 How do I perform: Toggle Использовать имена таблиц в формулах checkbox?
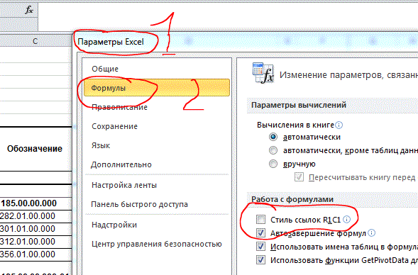260,247
